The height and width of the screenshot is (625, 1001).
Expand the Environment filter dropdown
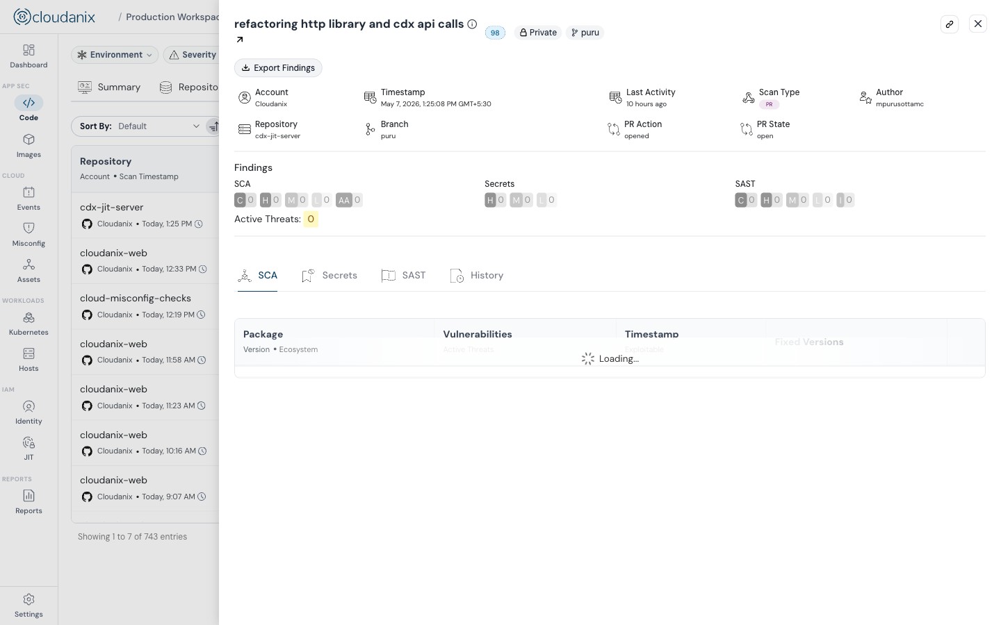[x=115, y=55]
